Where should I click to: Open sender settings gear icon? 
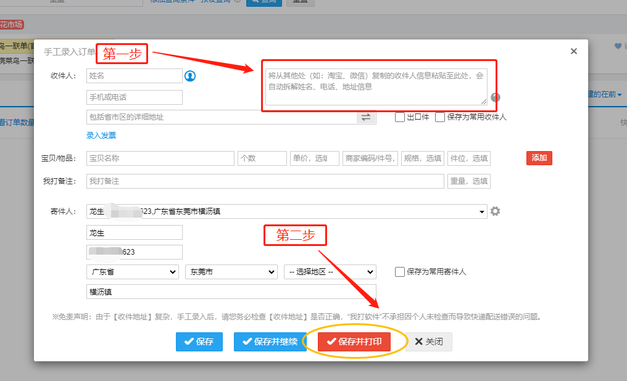(495, 211)
